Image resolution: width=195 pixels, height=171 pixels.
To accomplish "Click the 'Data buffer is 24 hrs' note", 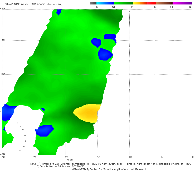I will tap(61, 167).
